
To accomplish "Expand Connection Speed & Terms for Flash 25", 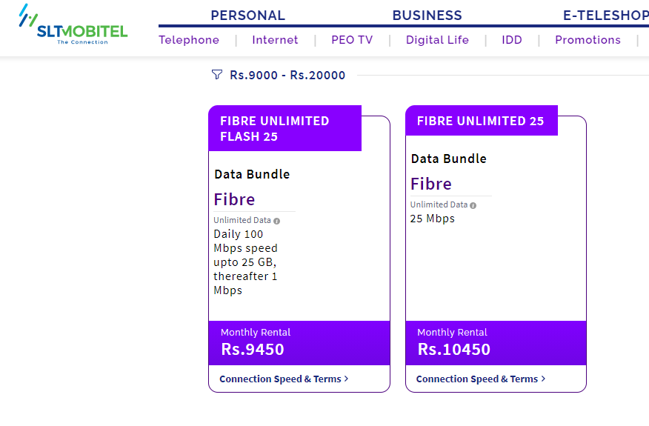I will 284,379.
